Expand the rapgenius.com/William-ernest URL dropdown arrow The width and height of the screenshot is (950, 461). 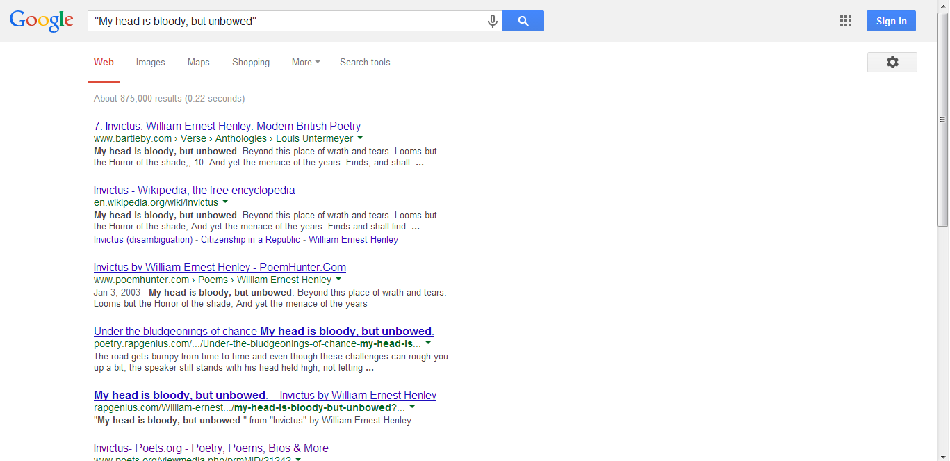tap(412, 407)
